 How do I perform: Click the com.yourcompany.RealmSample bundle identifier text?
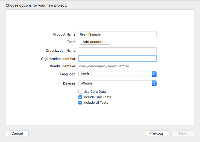[x=104, y=66]
